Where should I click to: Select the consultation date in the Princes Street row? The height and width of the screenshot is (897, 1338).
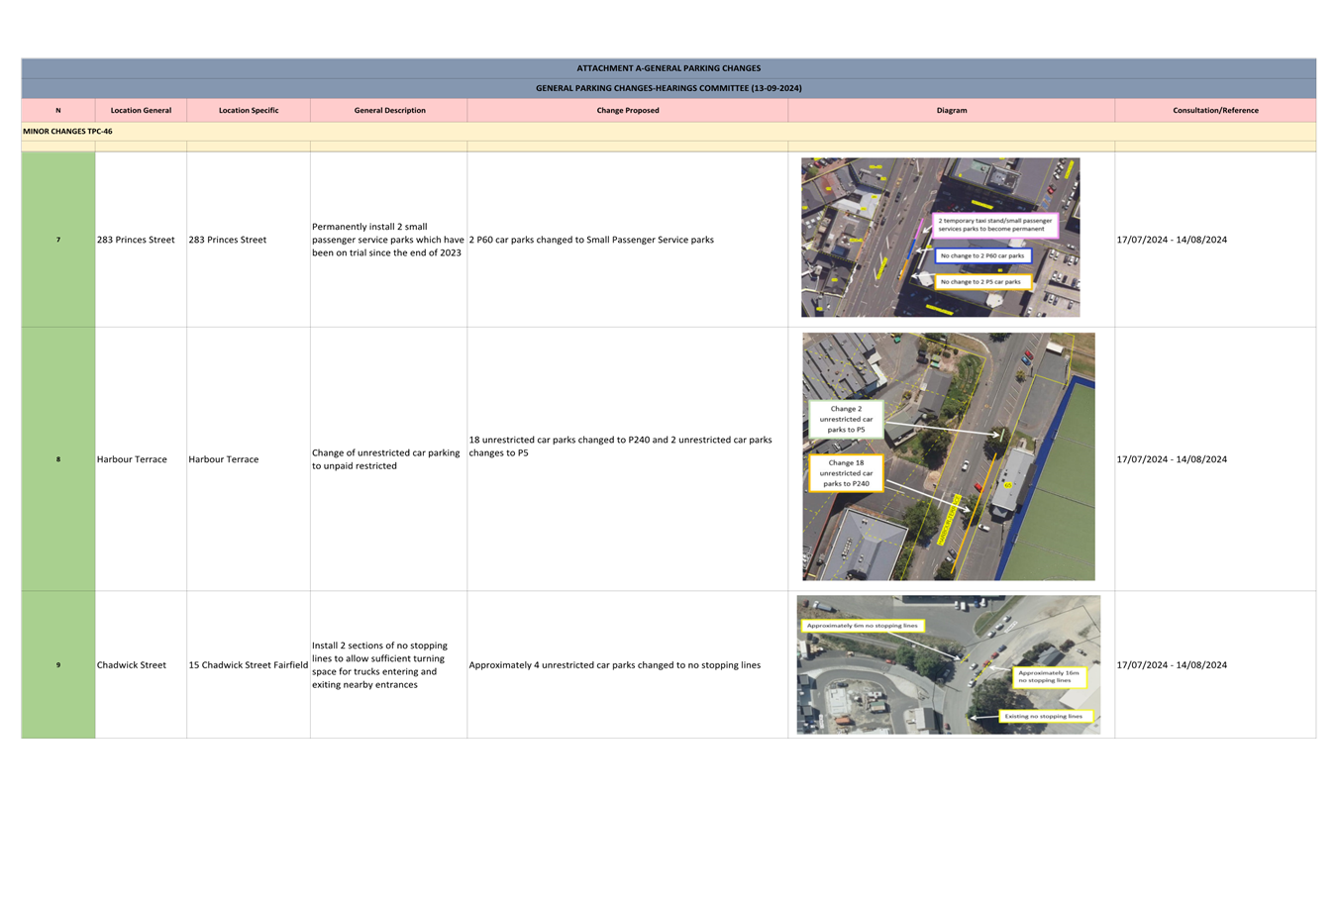[1172, 240]
